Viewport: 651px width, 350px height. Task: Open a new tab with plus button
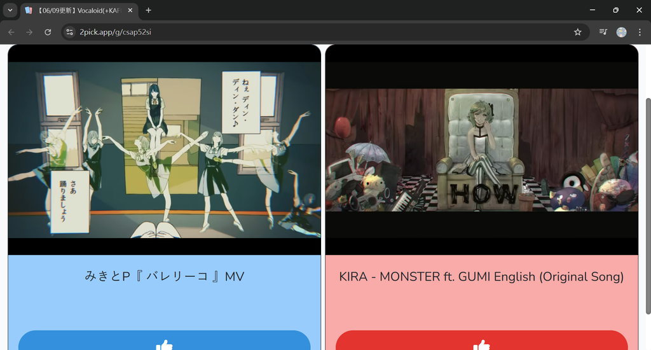148,10
